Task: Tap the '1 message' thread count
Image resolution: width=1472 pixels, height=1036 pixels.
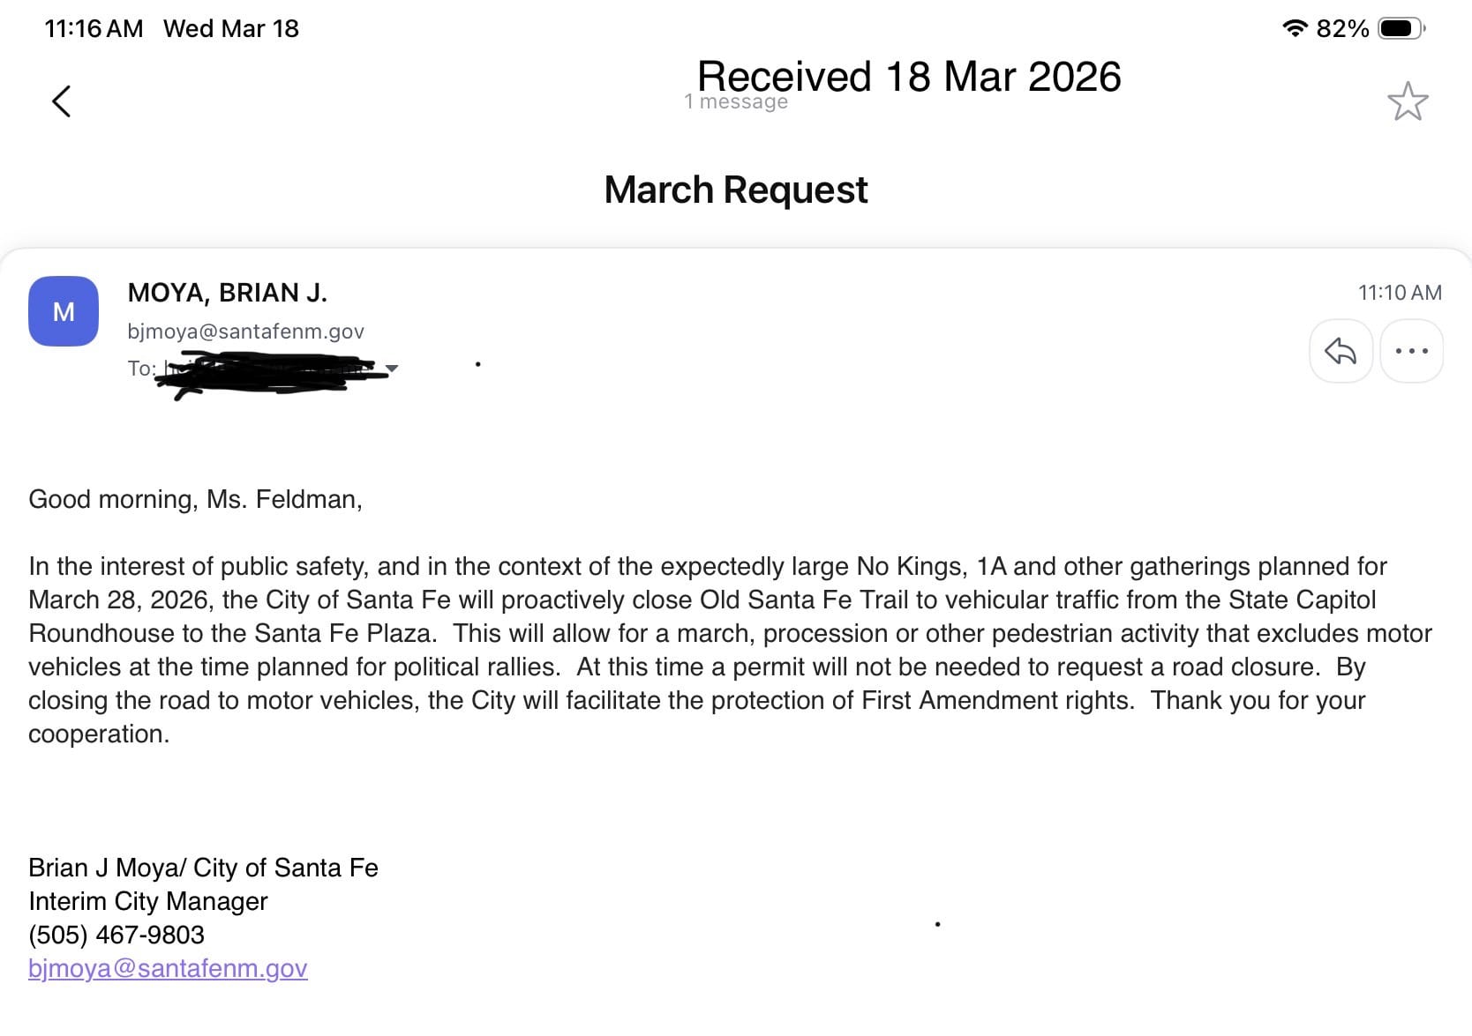Action: click(736, 102)
